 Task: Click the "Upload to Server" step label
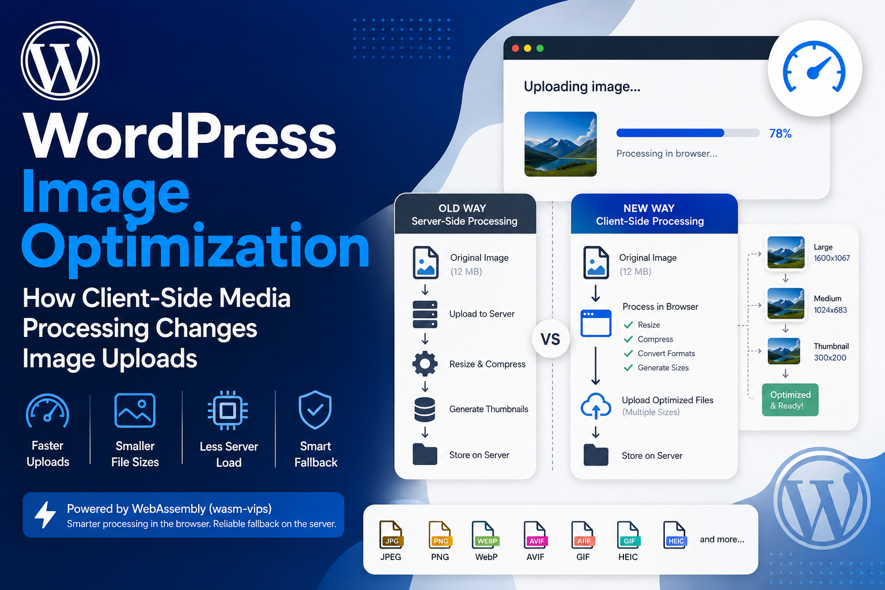click(482, 314)
